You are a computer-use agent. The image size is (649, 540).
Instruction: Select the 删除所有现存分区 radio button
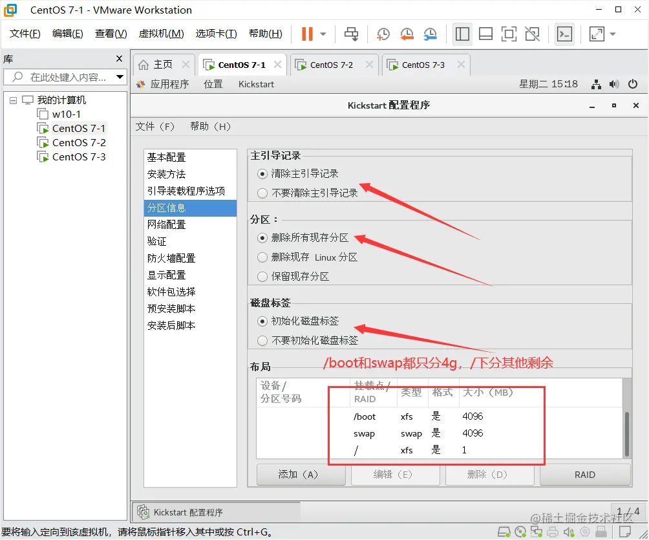click(x=262, y=238)
